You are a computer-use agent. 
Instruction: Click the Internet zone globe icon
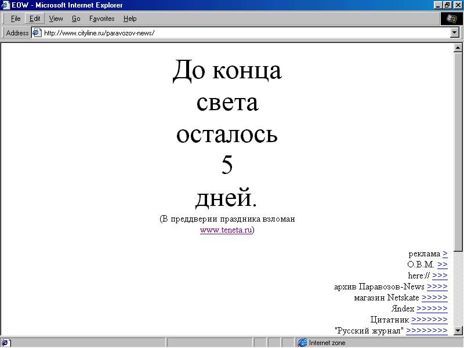point(302,343)
